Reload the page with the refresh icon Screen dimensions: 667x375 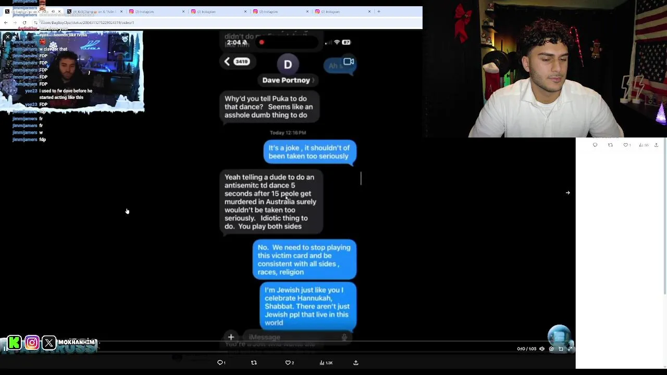click(x=24, y=22)
